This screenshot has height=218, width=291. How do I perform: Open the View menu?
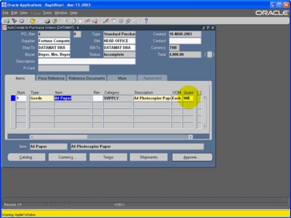click(24, 13)
